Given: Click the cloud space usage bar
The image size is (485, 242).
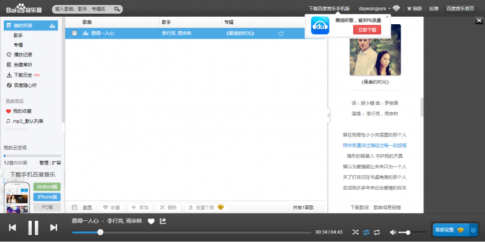Looking at the screenshot, I should pyautogui.click(x=32, y=156).
